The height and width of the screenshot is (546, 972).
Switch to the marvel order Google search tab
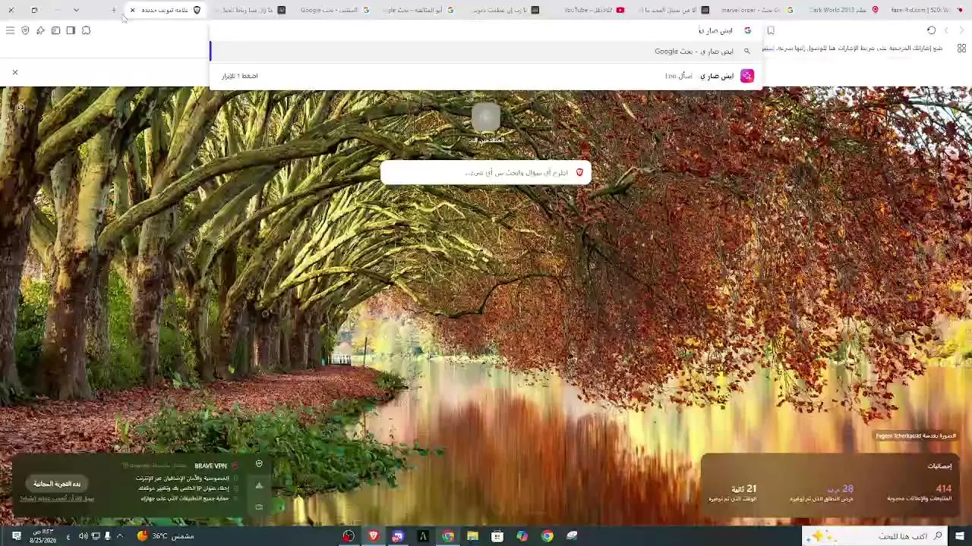tap(757, 10)
